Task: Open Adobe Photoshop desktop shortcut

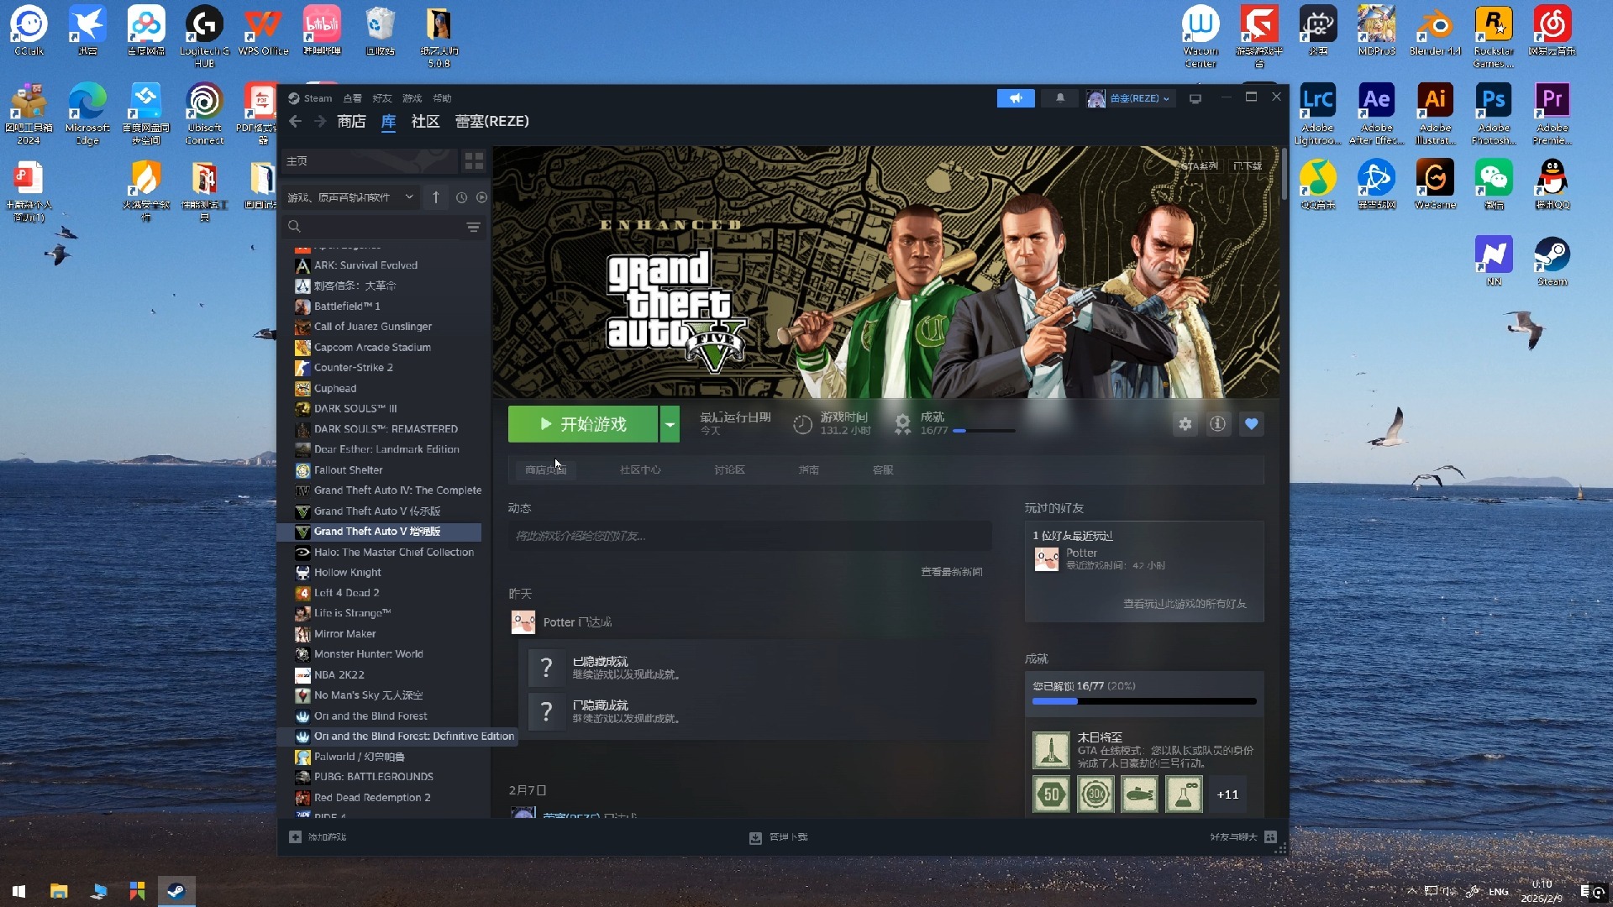Action: click(1493, 113)
